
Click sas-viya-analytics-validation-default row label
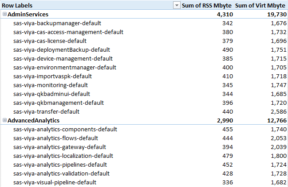pyautogui.click(x=61, y=173)
